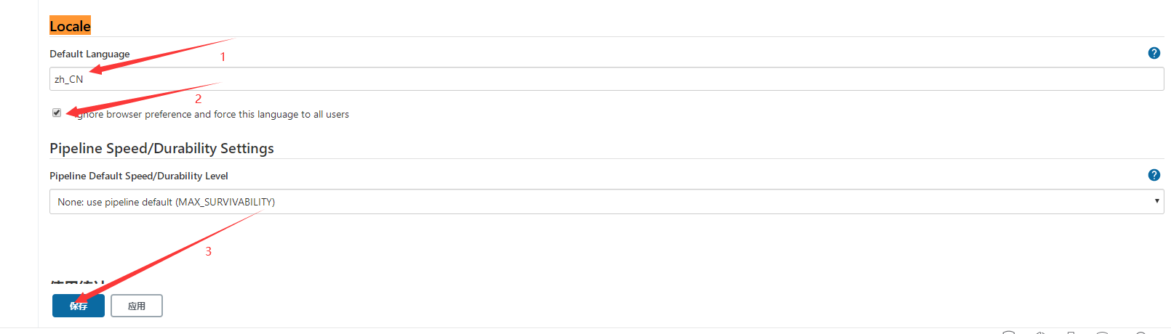Click the rightmost cut-off icon at bottom edge

click(1140, 332)
